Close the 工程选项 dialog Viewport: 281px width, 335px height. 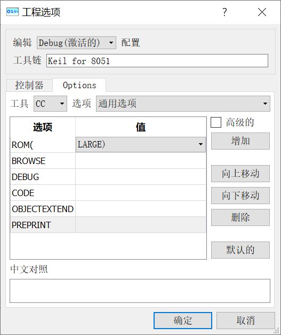click(x=262, y=12)
